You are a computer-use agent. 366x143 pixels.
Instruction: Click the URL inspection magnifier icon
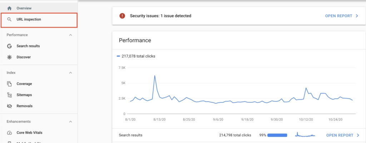10,19
